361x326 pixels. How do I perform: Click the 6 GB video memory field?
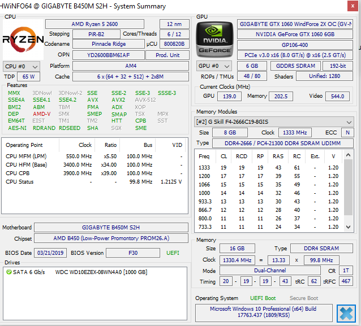[x=252, y=66]
